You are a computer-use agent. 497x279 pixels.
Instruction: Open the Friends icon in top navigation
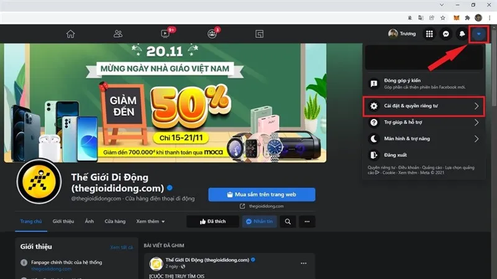tap(118, 34)
